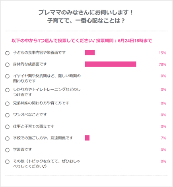Viewport: 173px width, 187px height.
Task: Select radio for ワンオペなことです
Action: point(7,115)
